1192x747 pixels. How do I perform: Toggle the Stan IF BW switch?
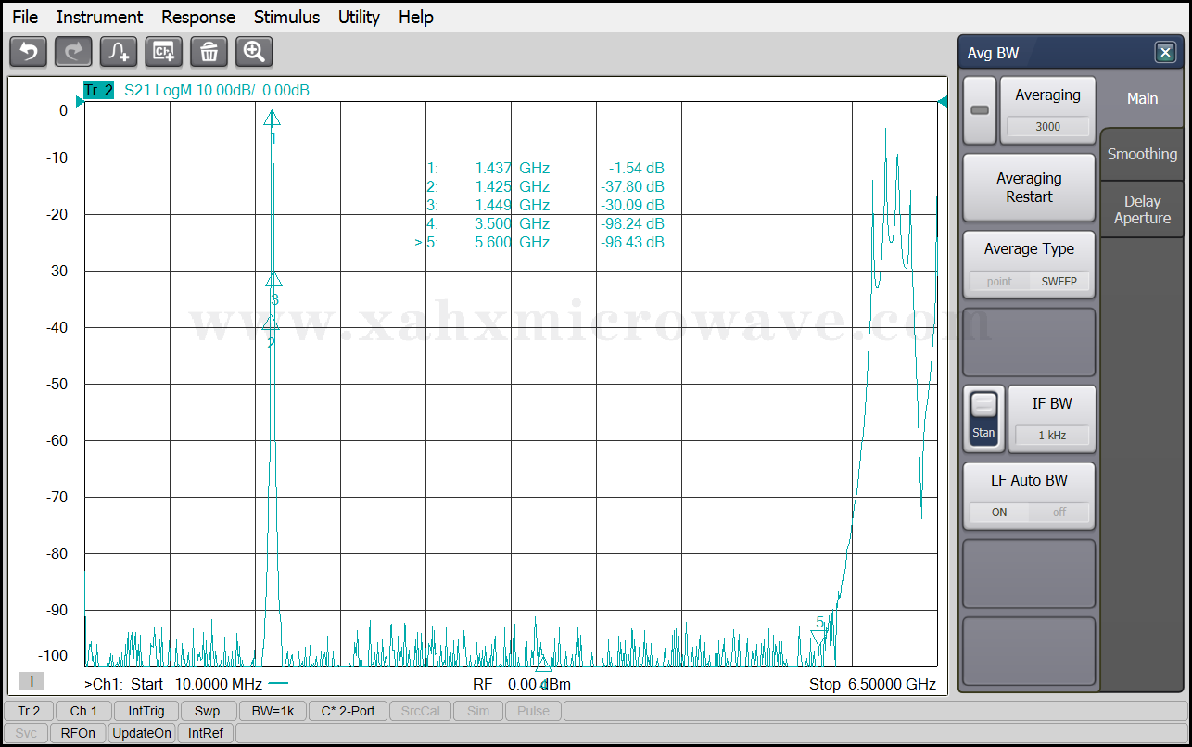(983, 418)
